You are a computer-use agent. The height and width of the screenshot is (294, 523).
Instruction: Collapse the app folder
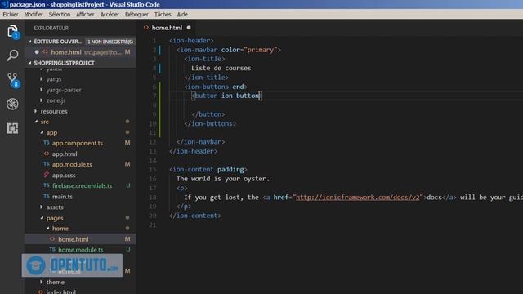tap(42, 132)
